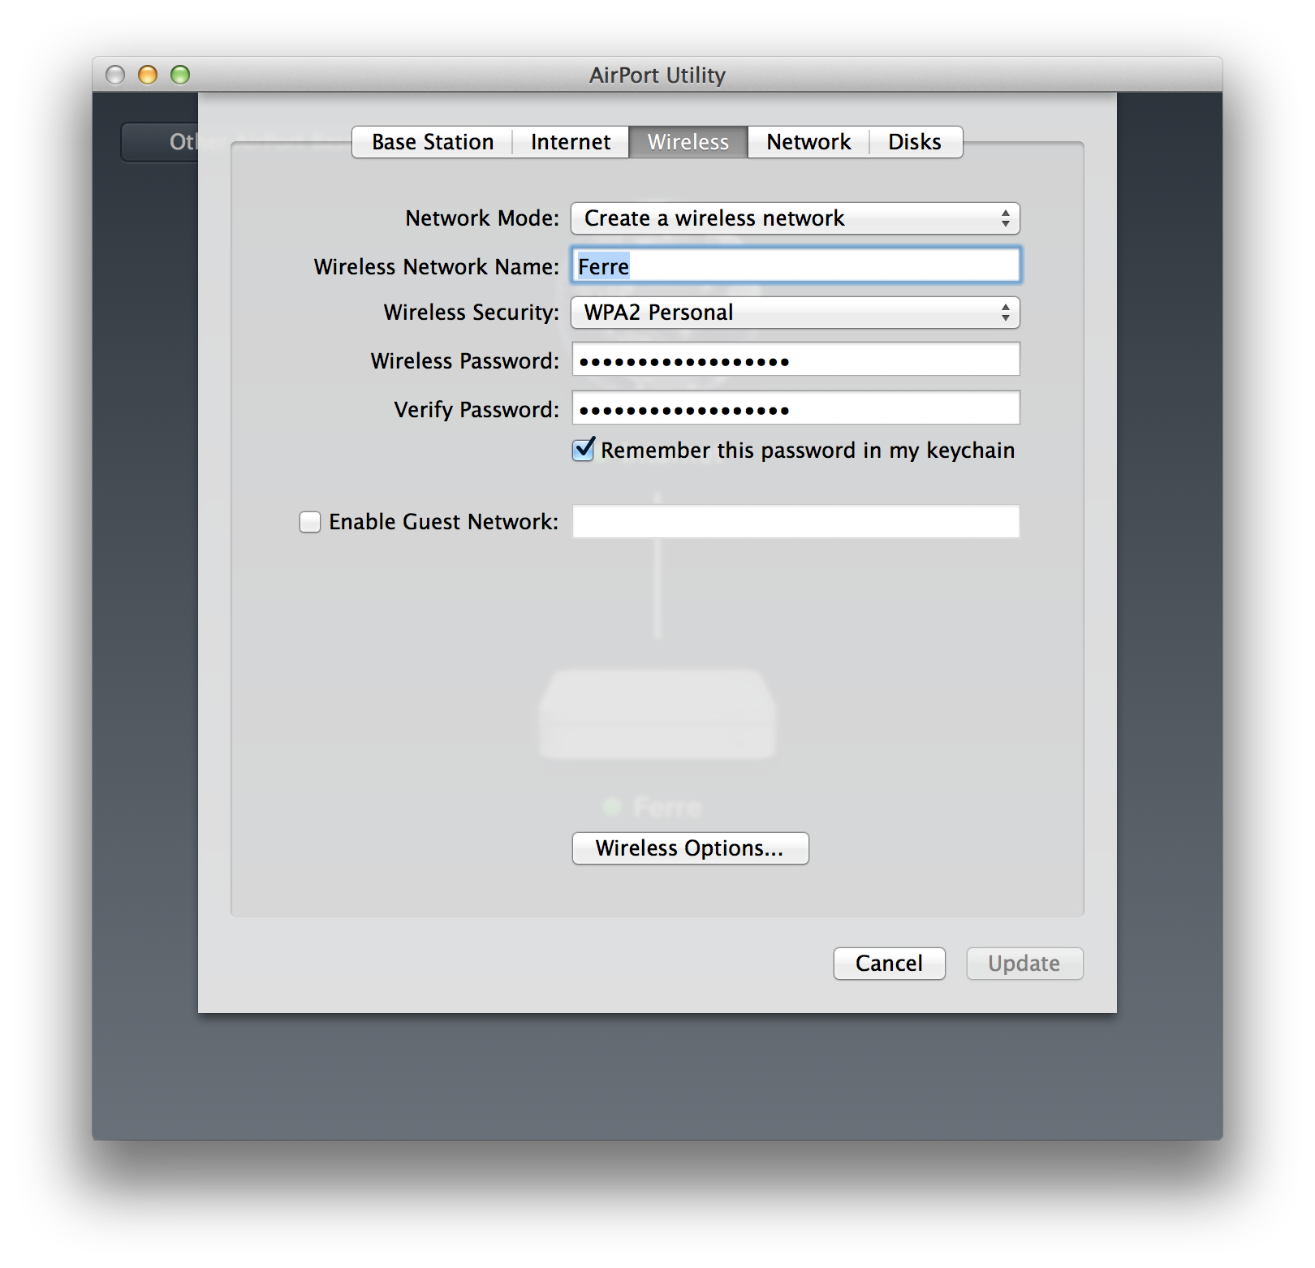Open Wireless Options dialog
The image size is (1315, 1268).
point(690,848)
